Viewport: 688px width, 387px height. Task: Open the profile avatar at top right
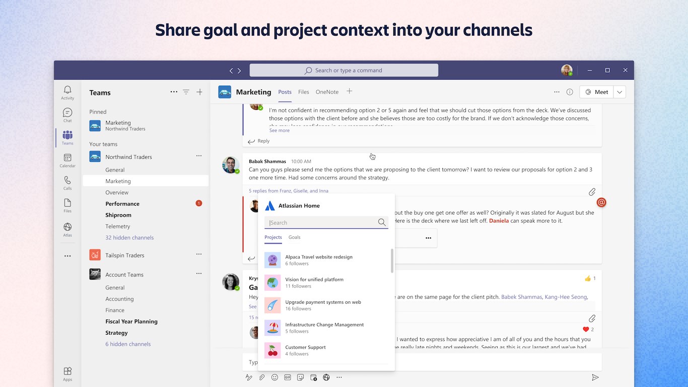567,70
